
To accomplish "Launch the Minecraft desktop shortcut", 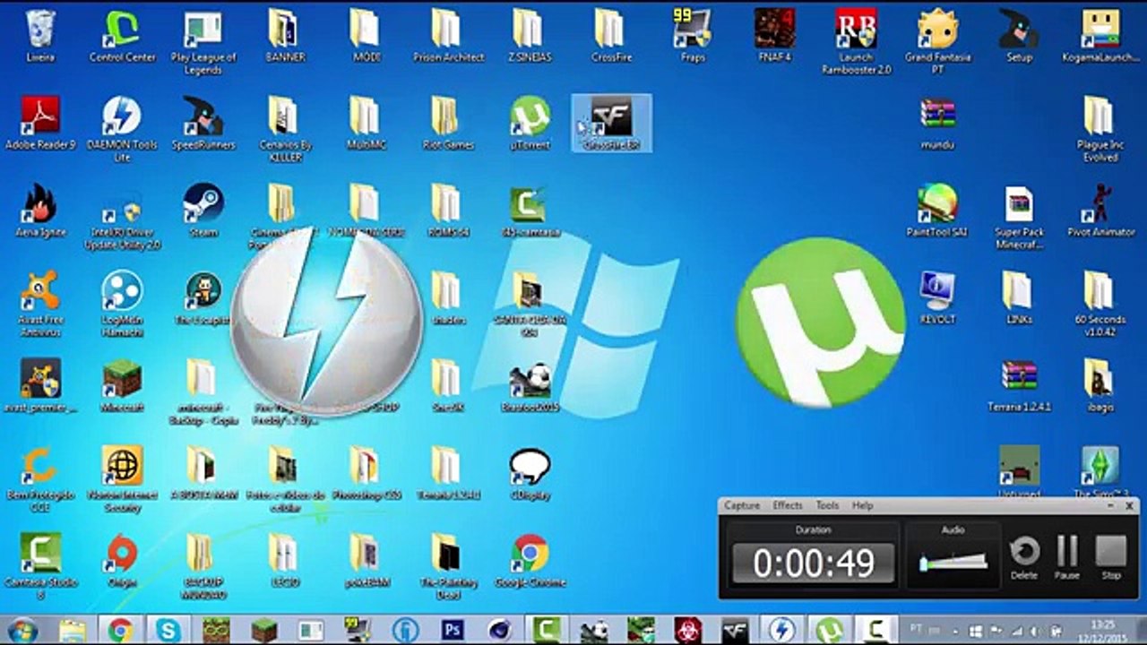I will click(122, 385).
